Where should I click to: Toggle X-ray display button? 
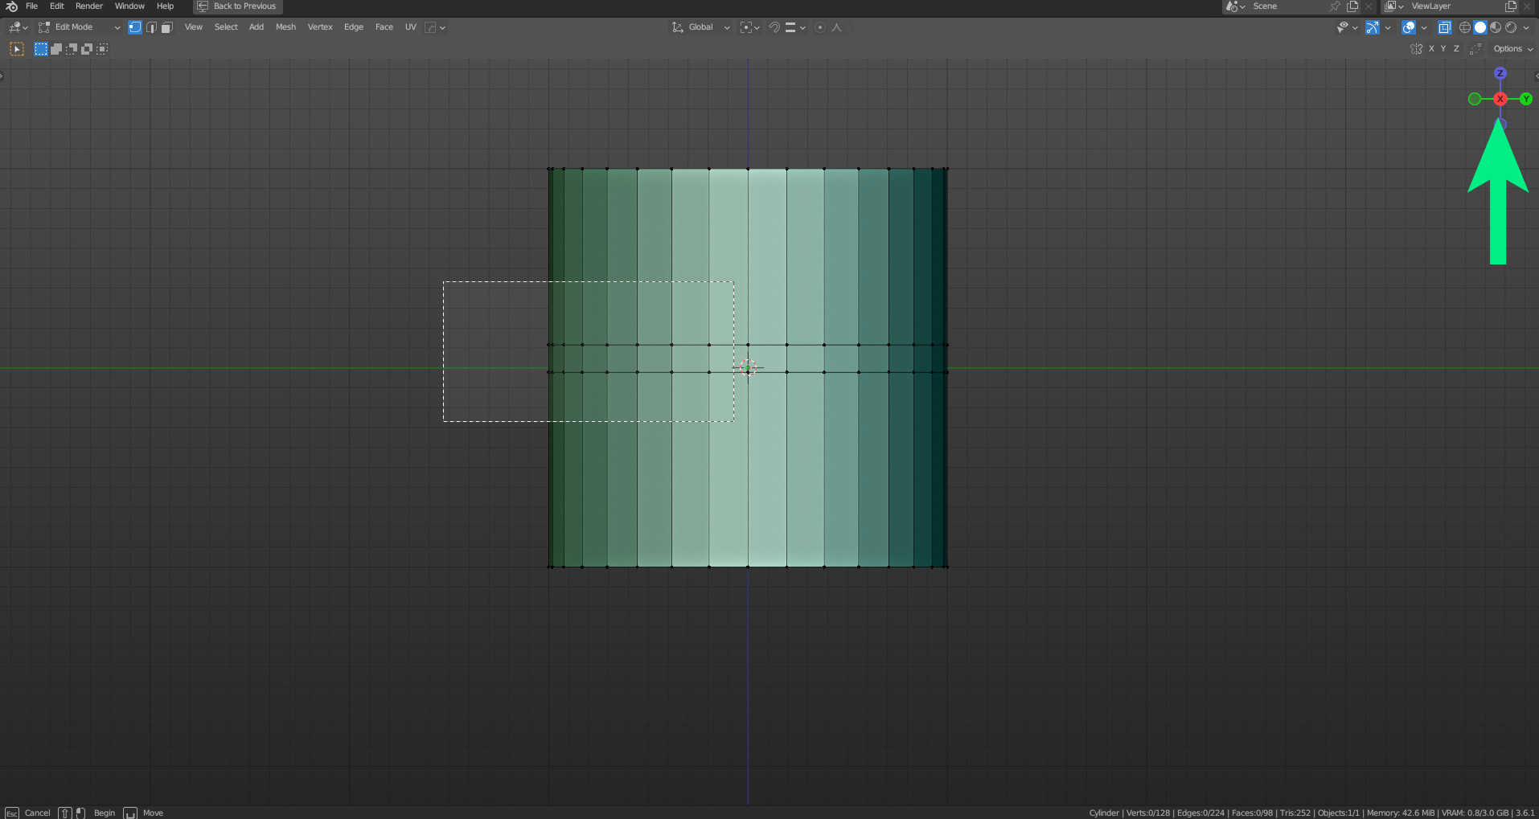(1444, 27)
